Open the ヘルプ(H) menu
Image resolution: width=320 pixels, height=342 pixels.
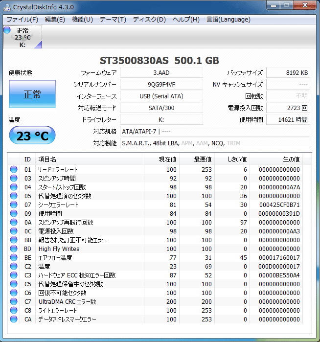[186, 20]
